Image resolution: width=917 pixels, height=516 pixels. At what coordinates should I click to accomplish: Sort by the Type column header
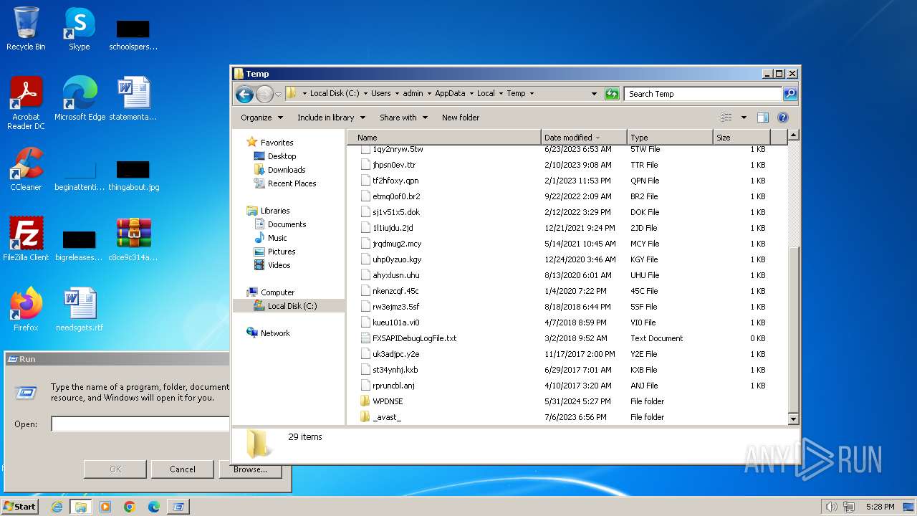coord(670,138)
